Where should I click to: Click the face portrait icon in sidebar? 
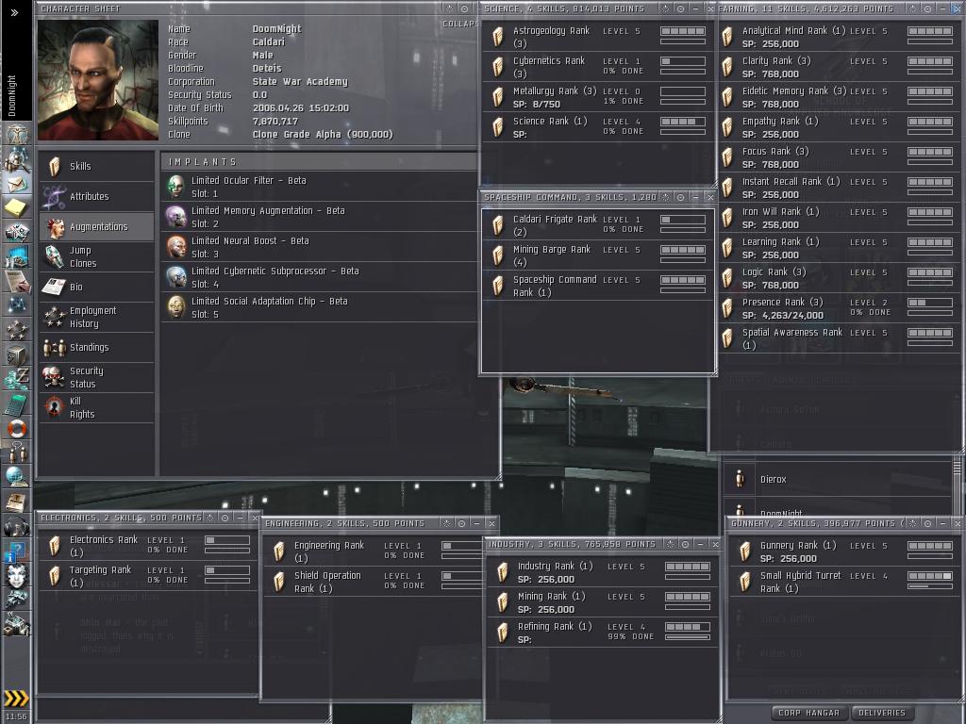click(x=17, y=576)
